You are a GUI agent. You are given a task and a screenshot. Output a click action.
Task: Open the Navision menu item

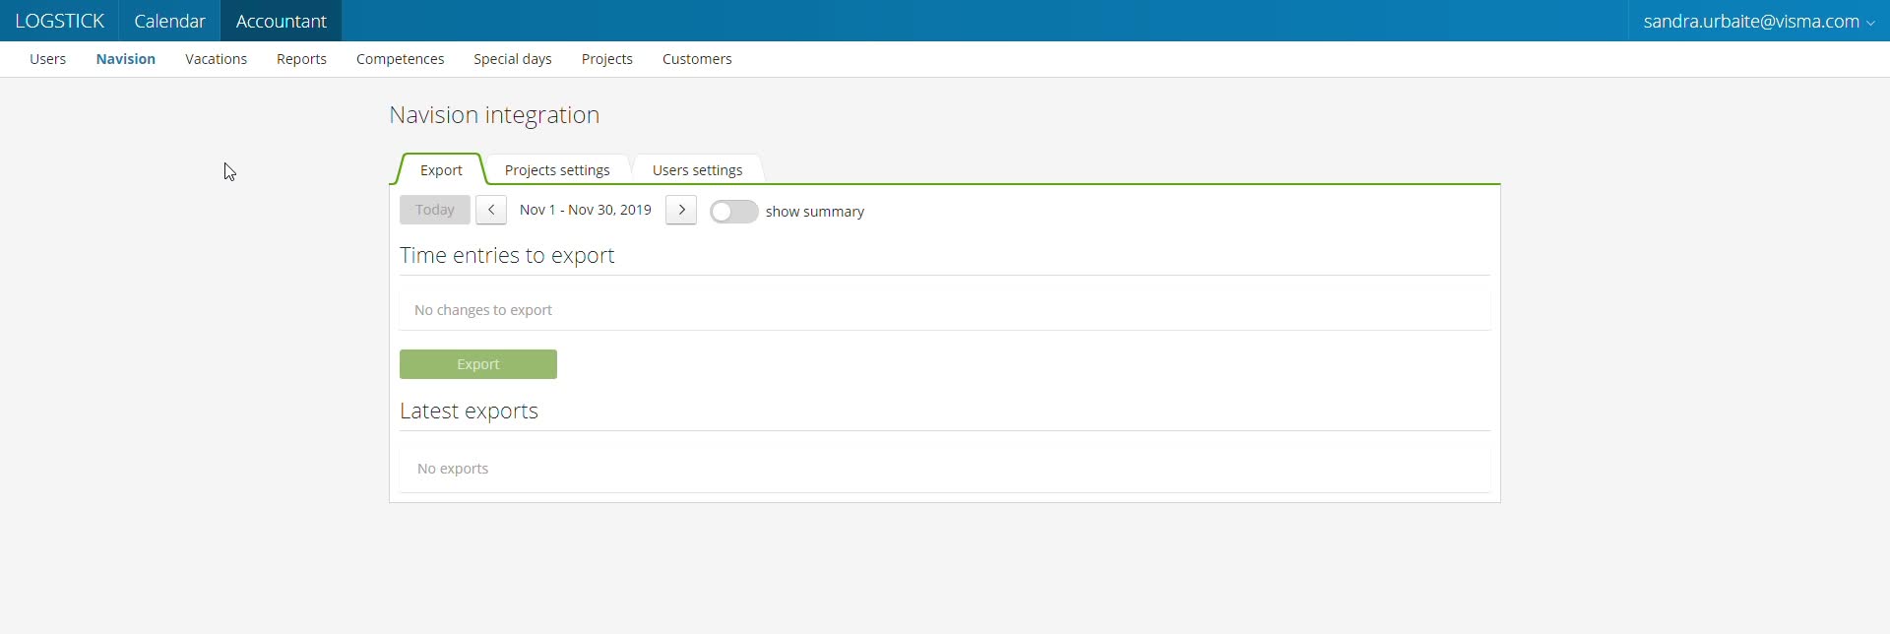126,59
